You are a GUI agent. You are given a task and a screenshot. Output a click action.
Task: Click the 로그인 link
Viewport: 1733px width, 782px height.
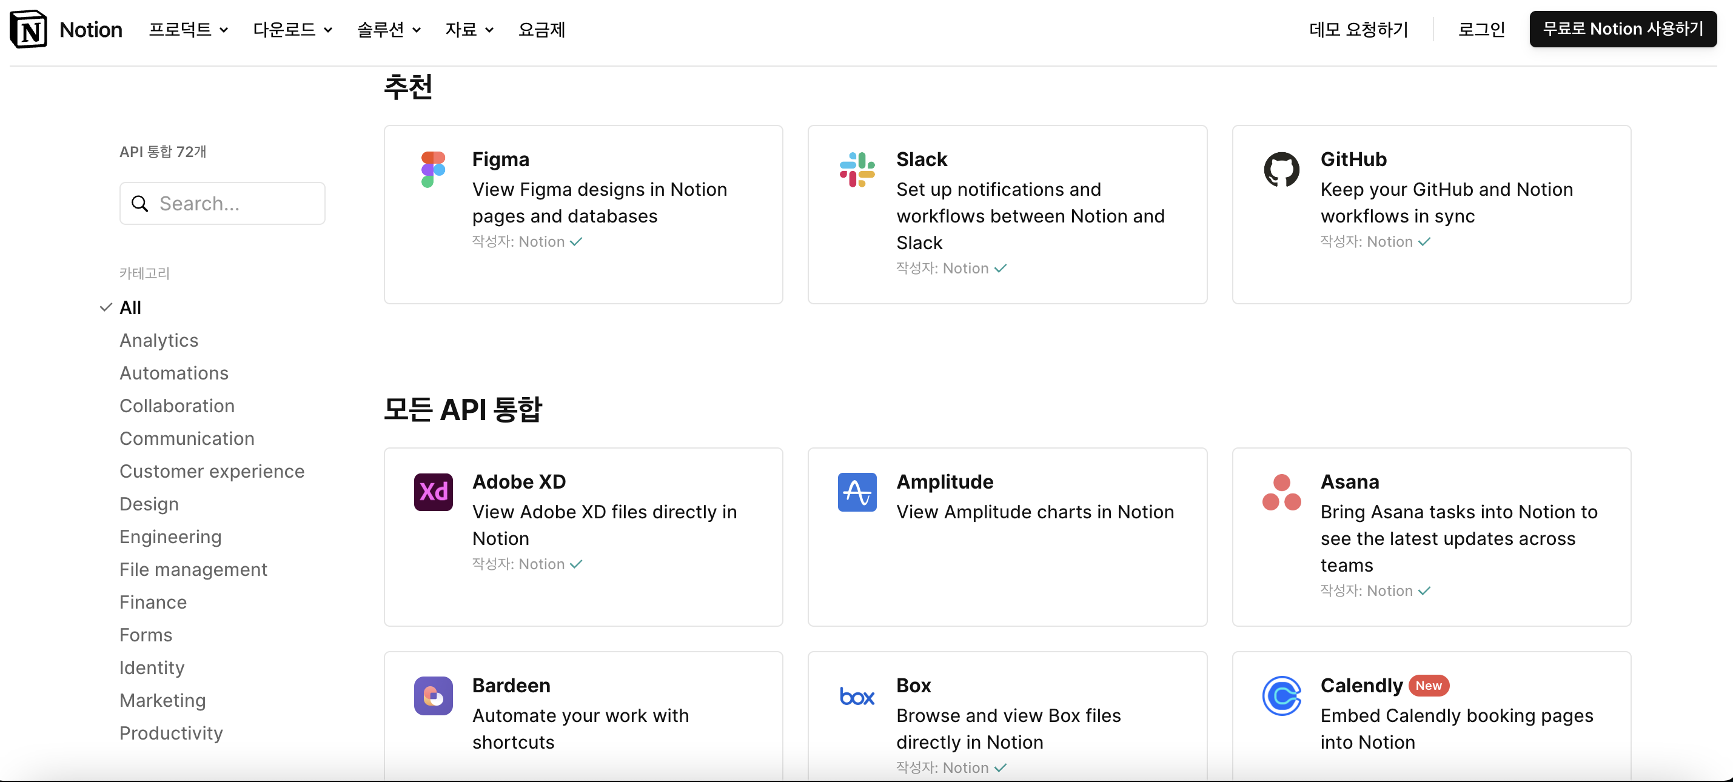pyautogui.click(x=1481, y=30)
